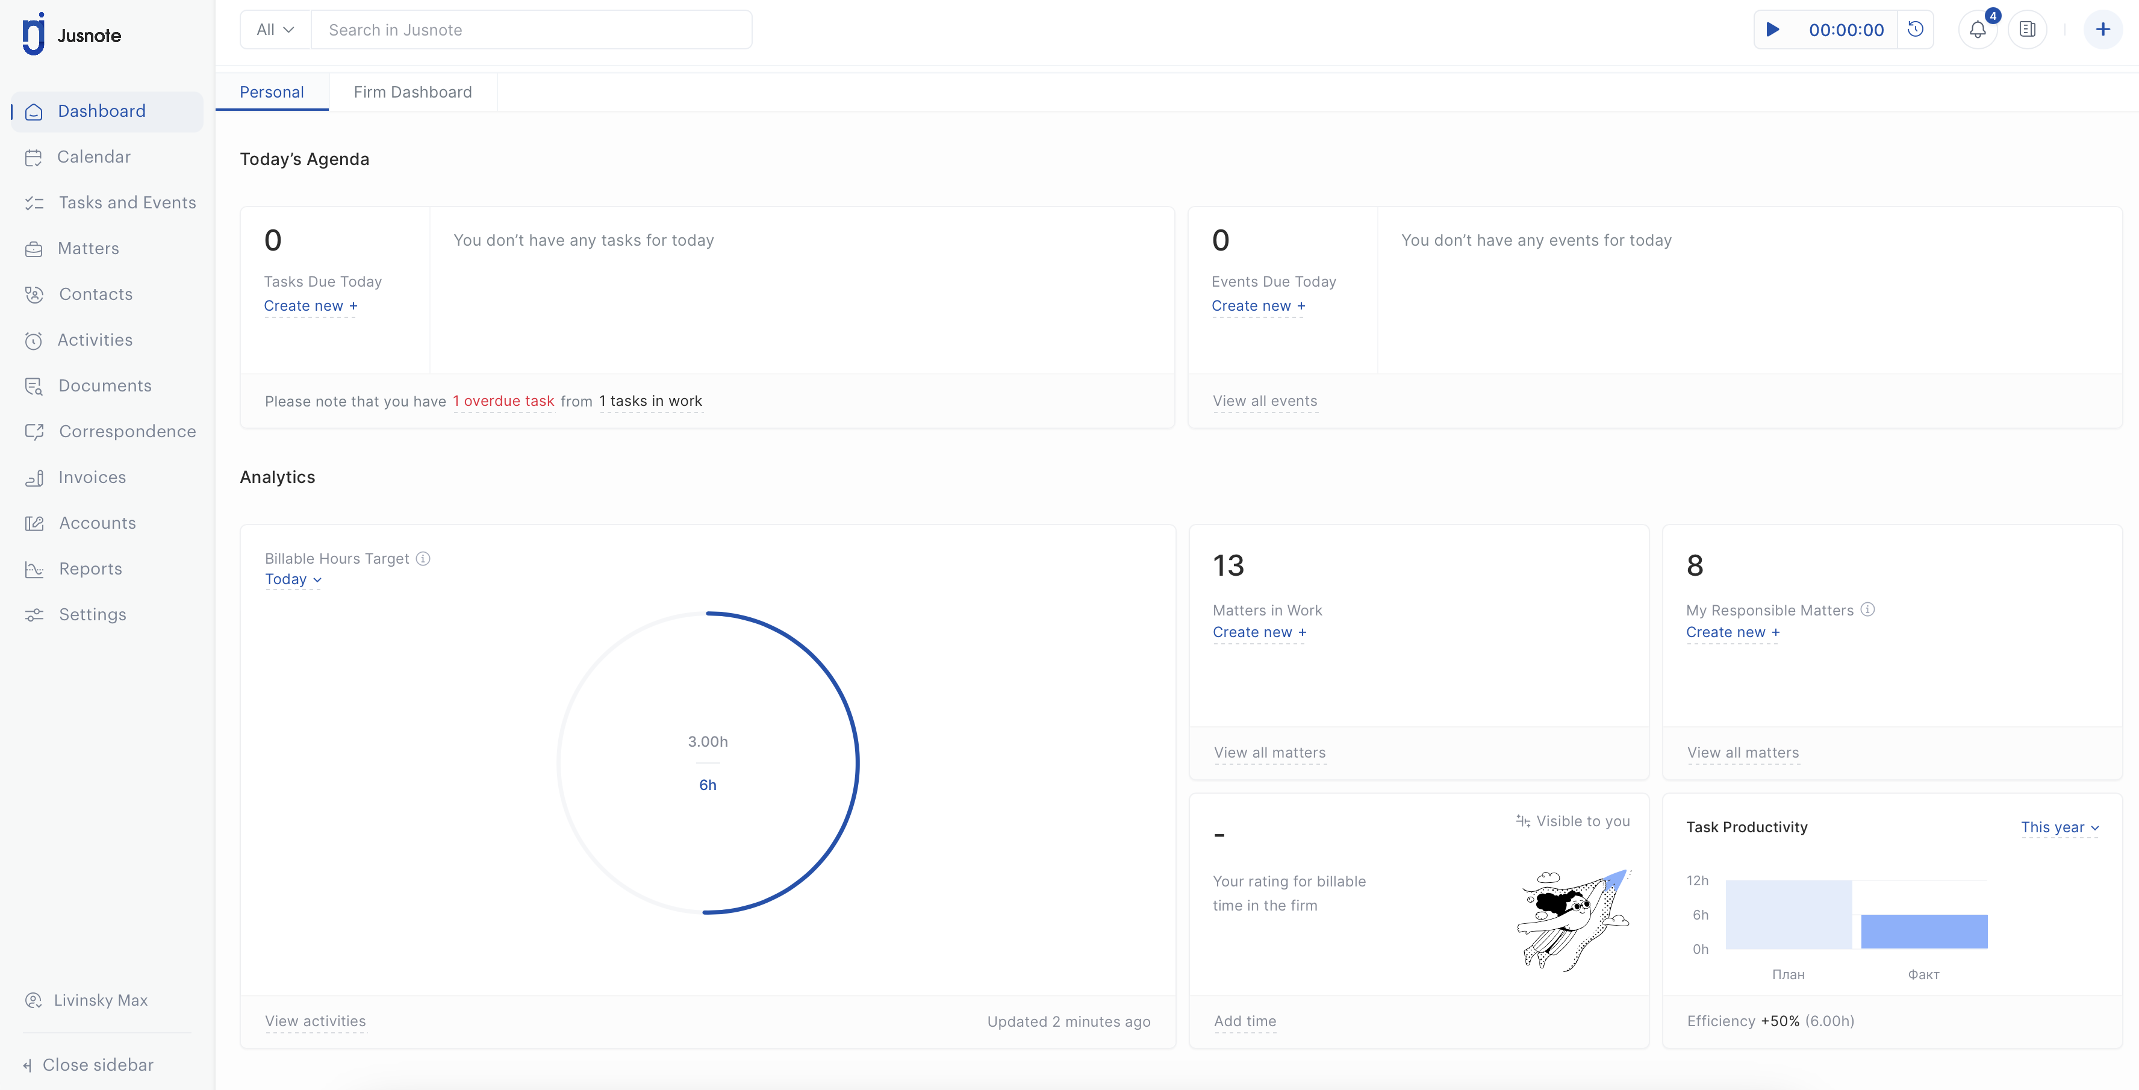
Task: Open the Matters briefcase icon
Action: 33,249
